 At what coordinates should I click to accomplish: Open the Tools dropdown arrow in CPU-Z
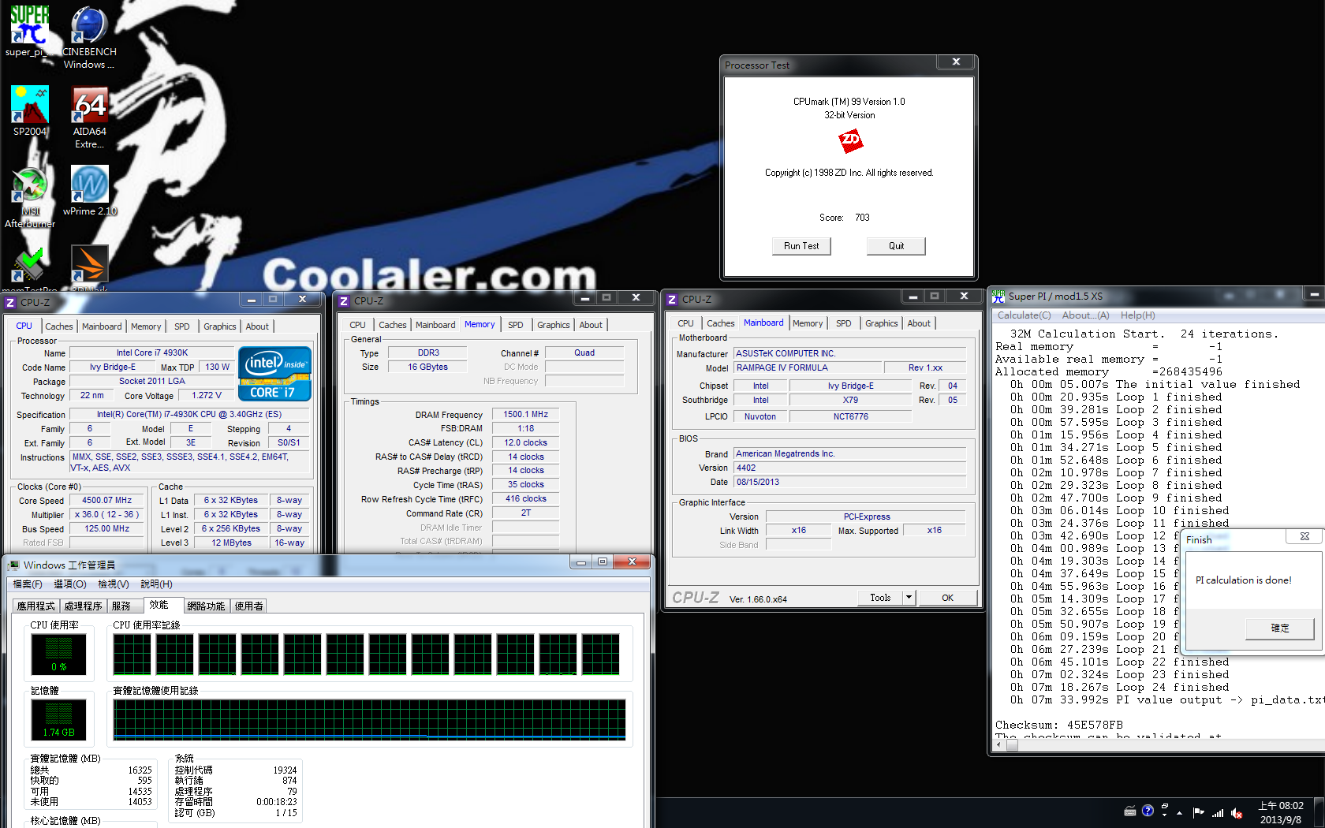(x=909, y=598)
